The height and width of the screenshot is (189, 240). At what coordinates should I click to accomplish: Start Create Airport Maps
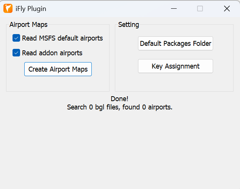(x=58, y=69)
